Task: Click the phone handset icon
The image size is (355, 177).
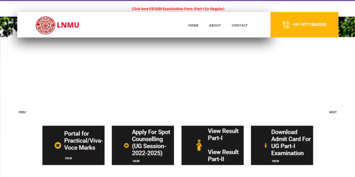Action: pos(286,24)
